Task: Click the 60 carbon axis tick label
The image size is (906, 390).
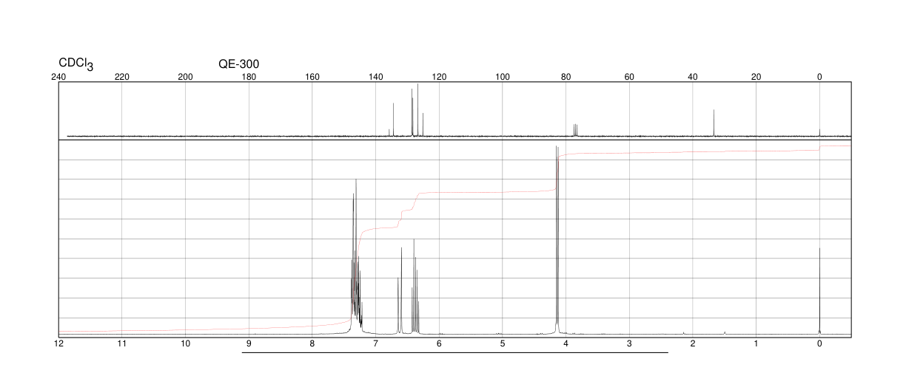Action: click(629, 77)
